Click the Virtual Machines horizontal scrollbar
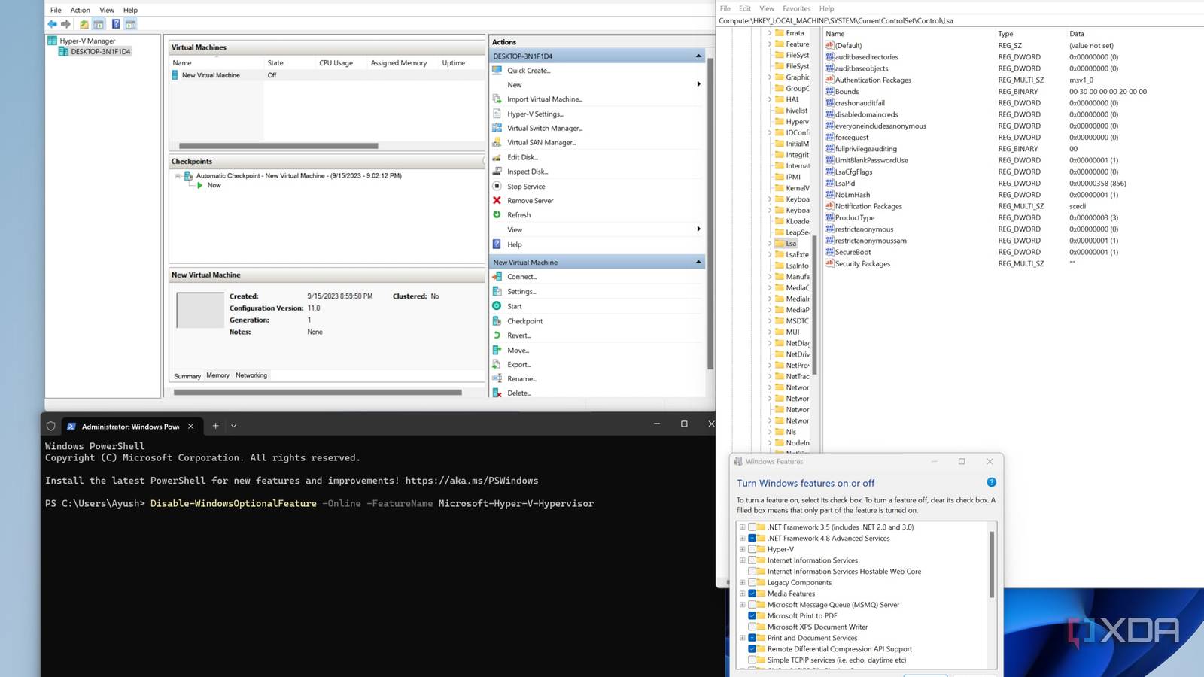Image resolution: width=1204 pixels, height=677 pixels. point(278,146)
